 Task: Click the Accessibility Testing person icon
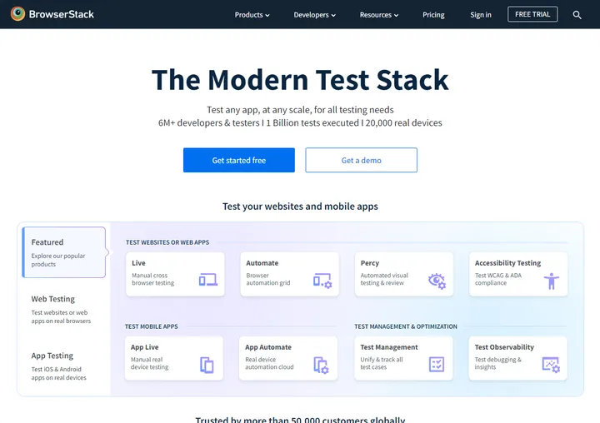552,281
